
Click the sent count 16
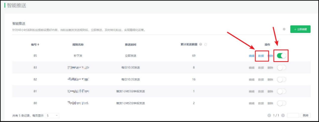194,79
